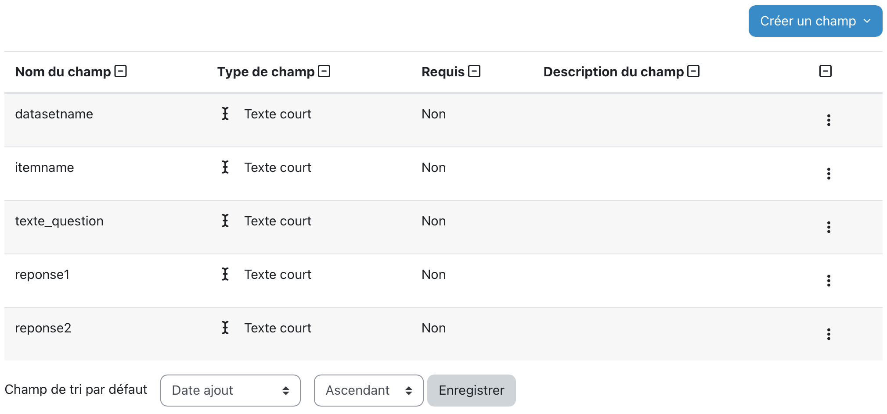Screen dimensions: 887x414
Task: Open the Créer un champ dropdown
Action: (815, 21)
